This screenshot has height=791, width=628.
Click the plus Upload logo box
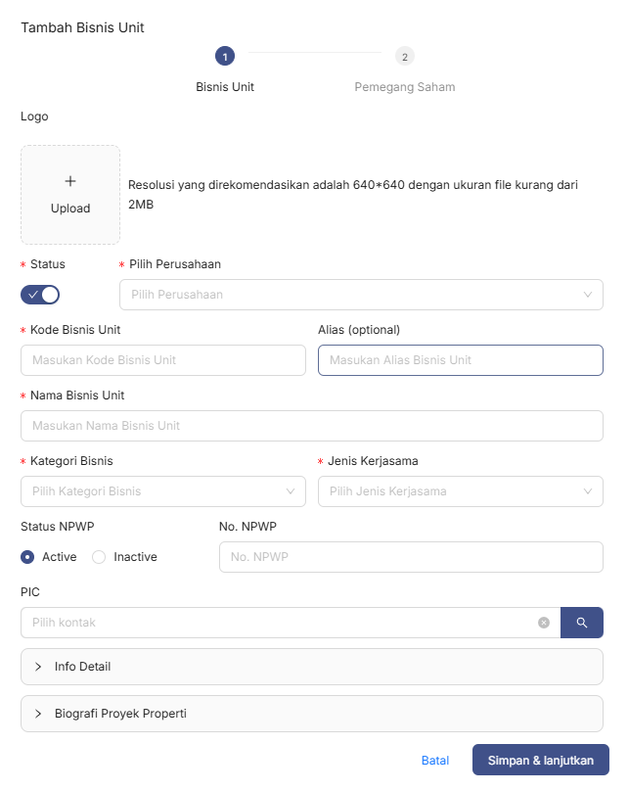click(70, 195)
